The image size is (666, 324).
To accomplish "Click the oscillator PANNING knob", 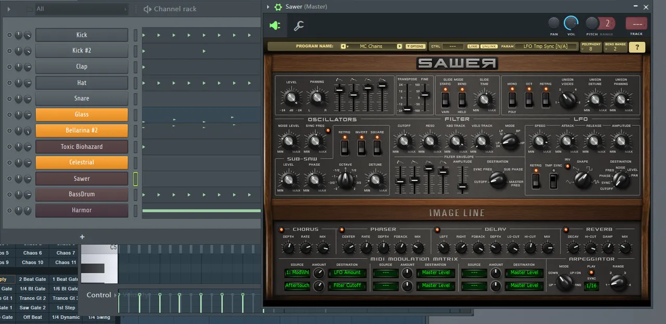I will click(x=316, y=97).
